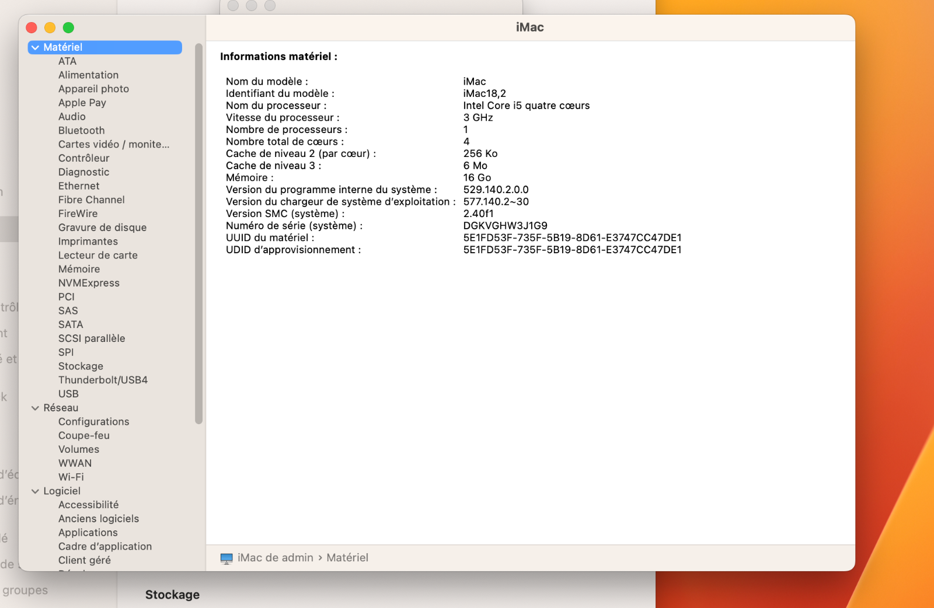This screenshot has width=934, height=608.
Task: Click the SMC version 2.40f1
Action: 478,214
